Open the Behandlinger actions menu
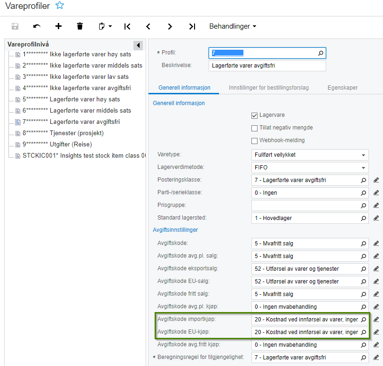Image resolution: width=383 pixels, height=366 pixels. pos(233,26)
